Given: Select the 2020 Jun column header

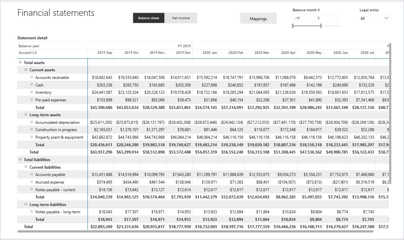Looking at the screenshot, I should click(341, 52).
